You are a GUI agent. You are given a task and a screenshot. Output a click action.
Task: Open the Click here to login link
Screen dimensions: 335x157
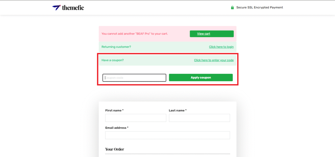click(x=221, y=47)
